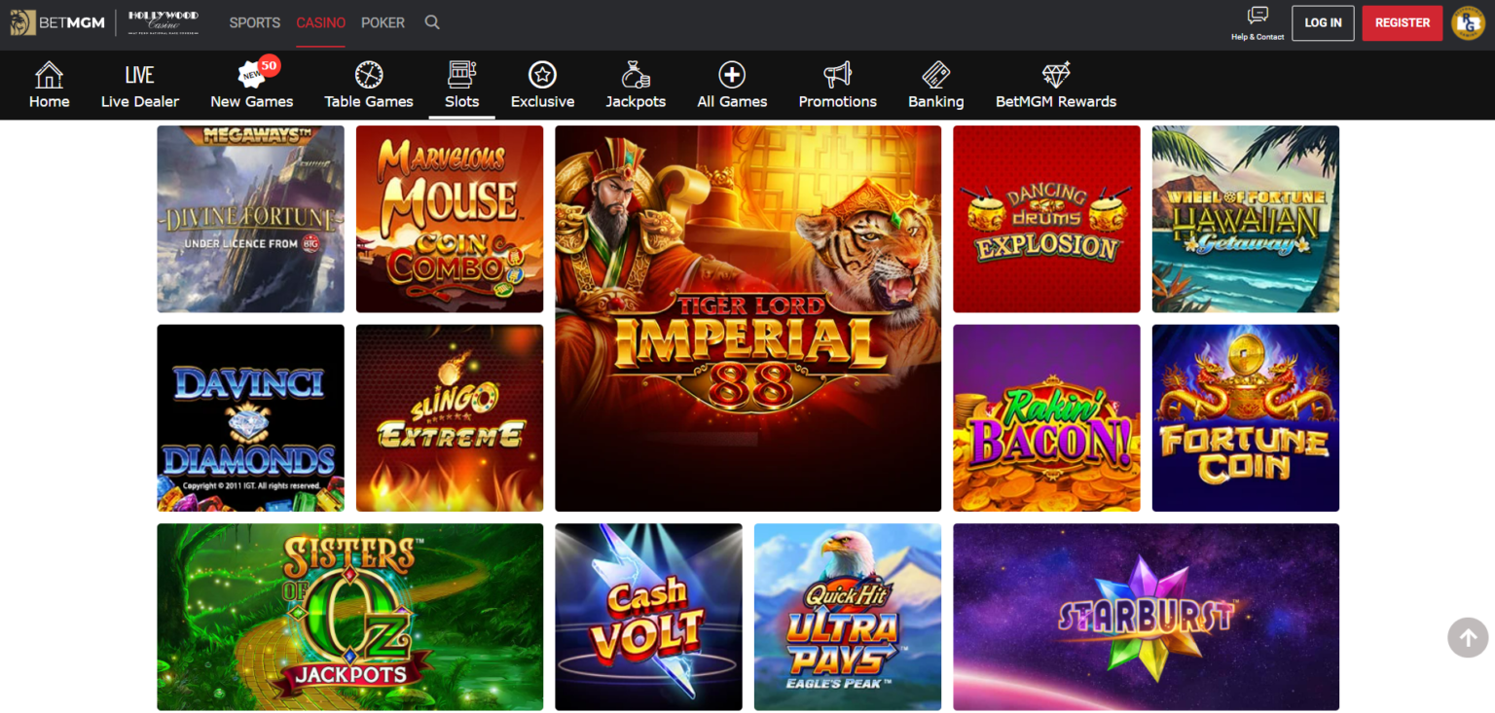Open Exclusive games via the star icon
Screen dimensions: 1495x713
tap(542, 75)
